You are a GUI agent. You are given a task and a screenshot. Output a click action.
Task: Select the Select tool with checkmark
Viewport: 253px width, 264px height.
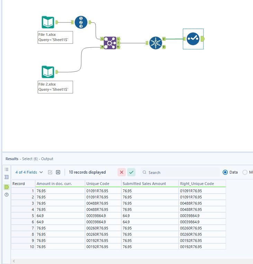pos(193,39)
